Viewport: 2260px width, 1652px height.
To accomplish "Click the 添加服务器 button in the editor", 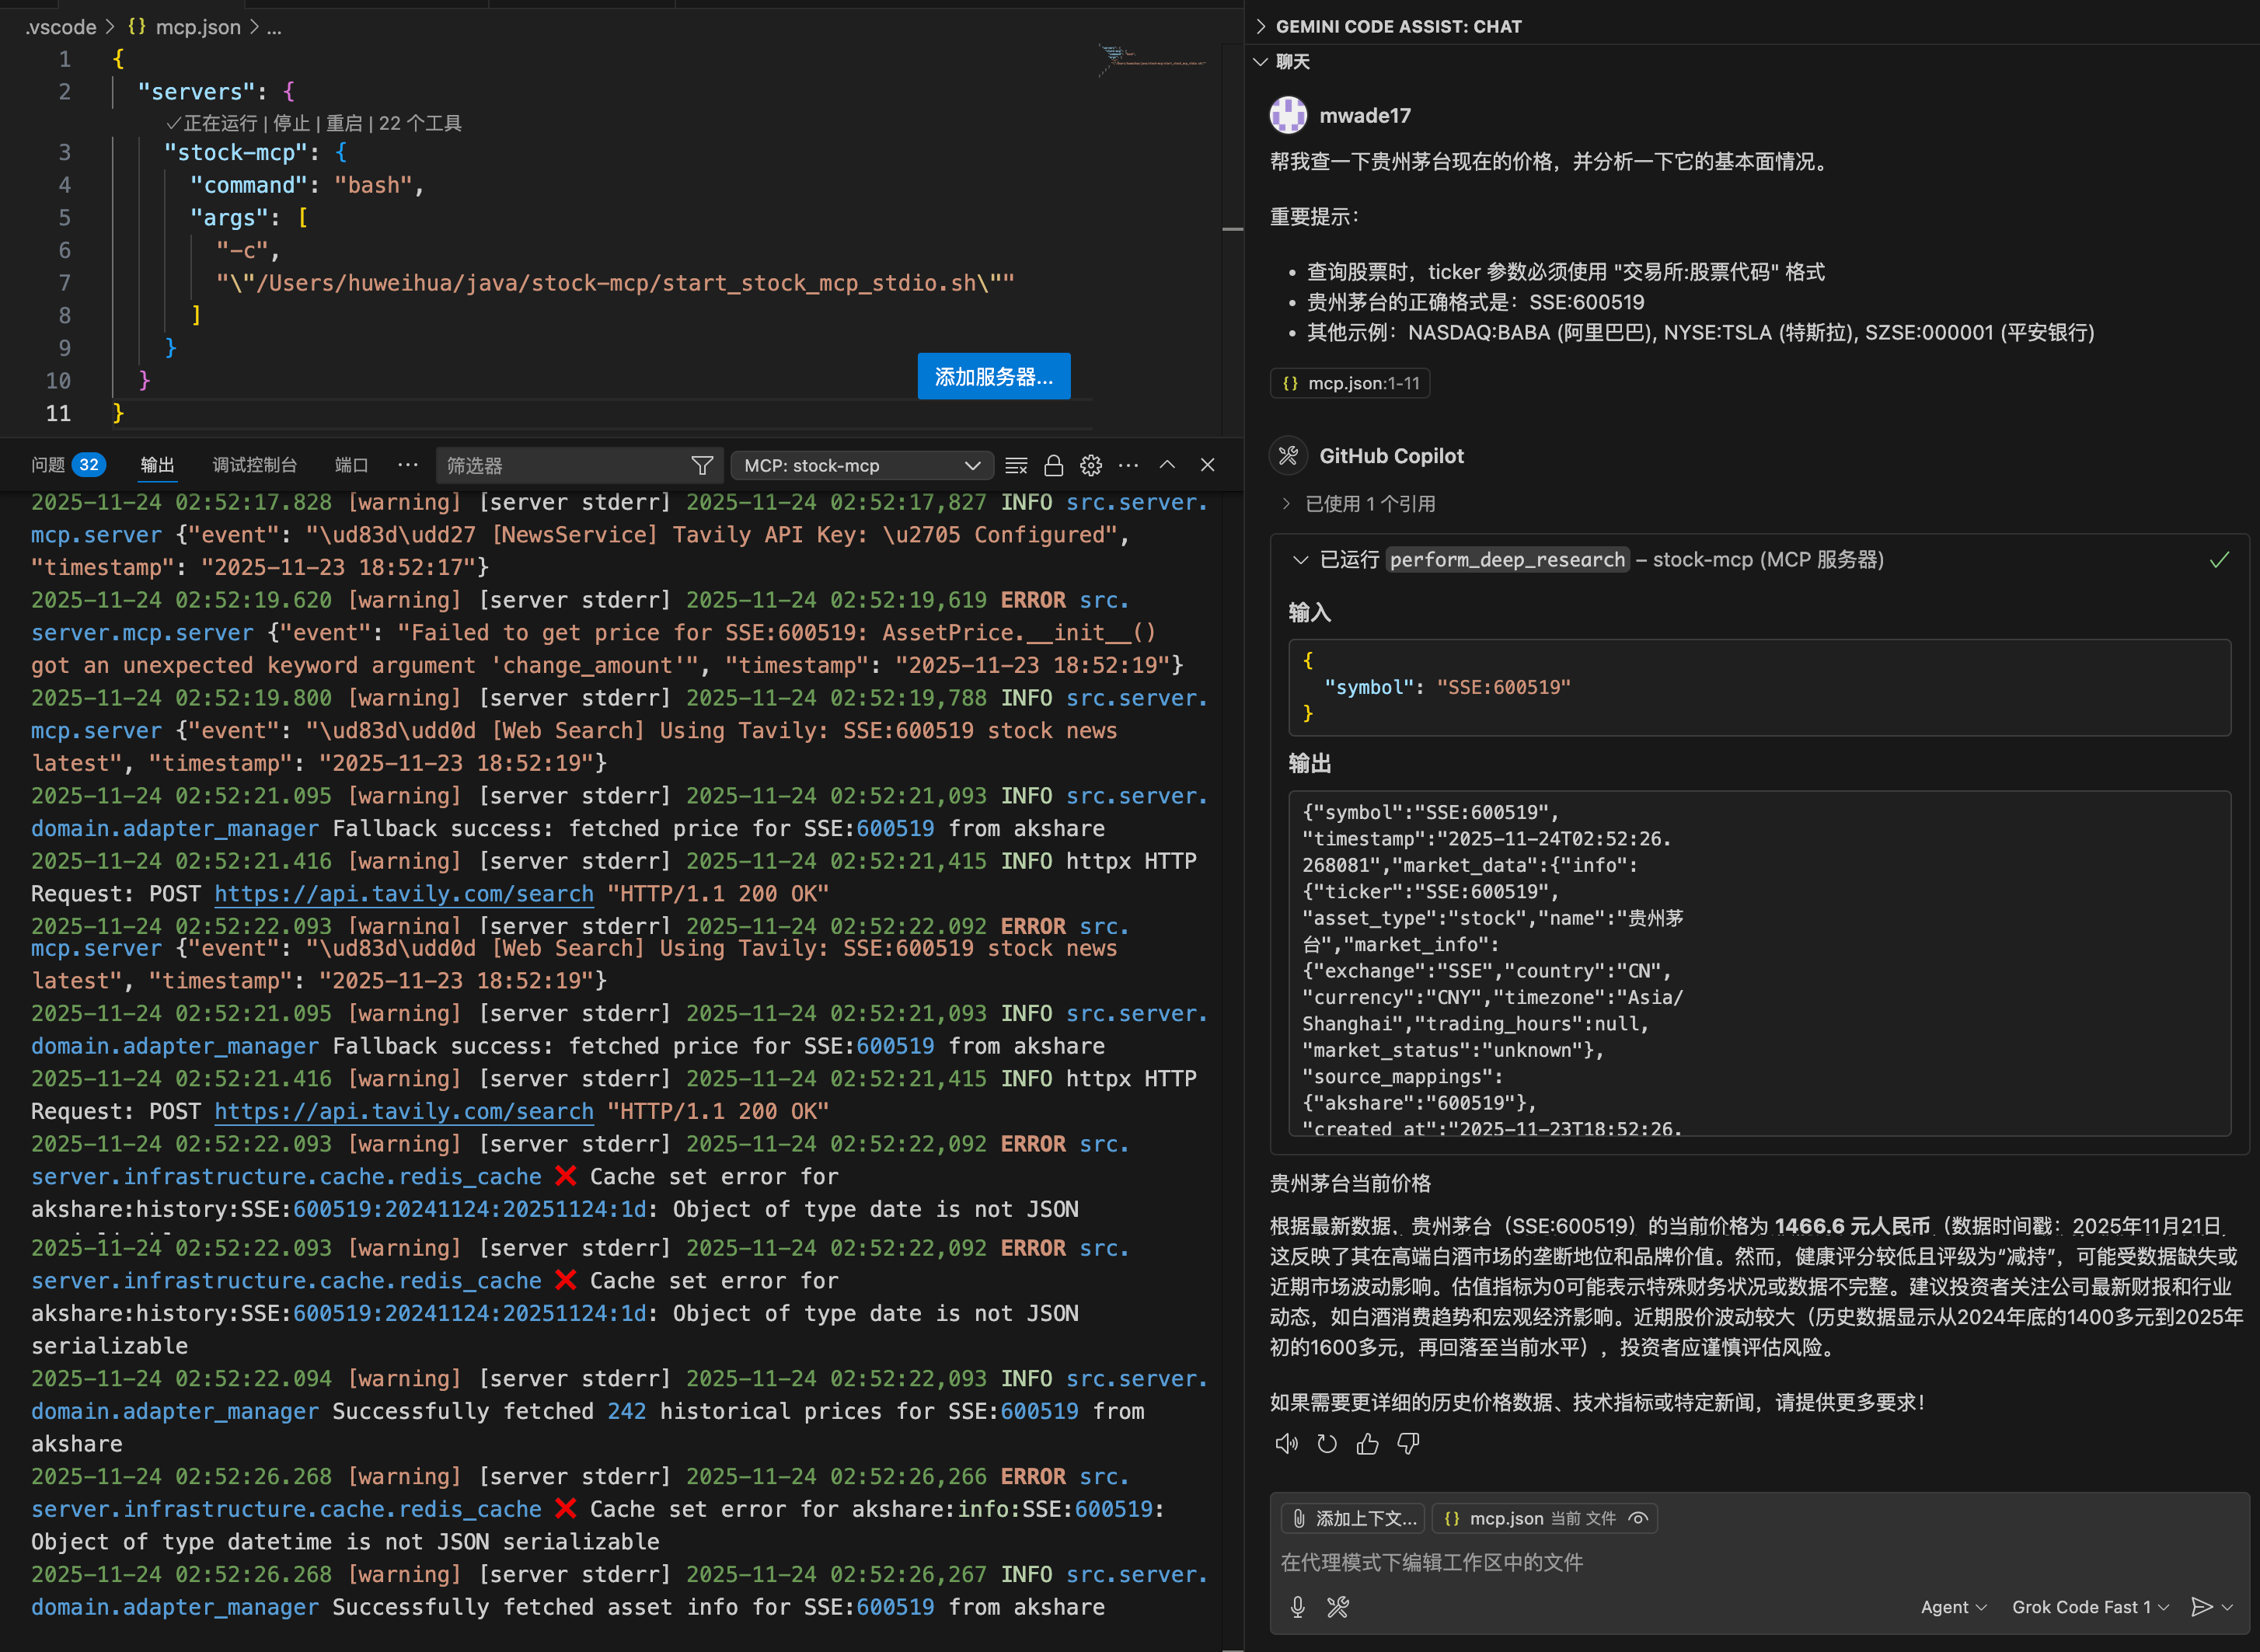I will 993,376.
